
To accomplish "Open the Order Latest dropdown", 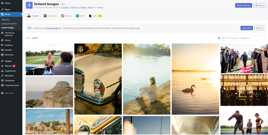I will click(36, 38).
